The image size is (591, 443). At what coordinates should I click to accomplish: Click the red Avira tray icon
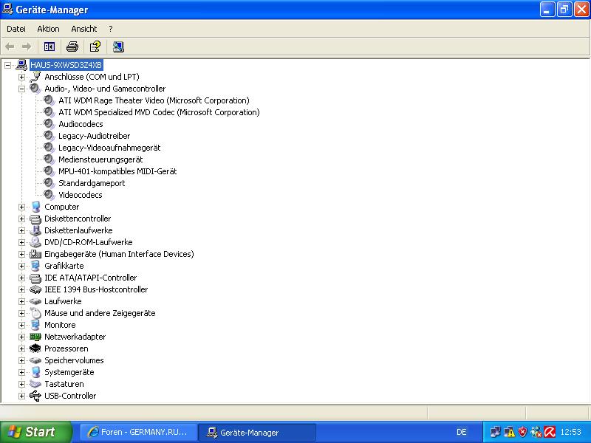point(550,432)
